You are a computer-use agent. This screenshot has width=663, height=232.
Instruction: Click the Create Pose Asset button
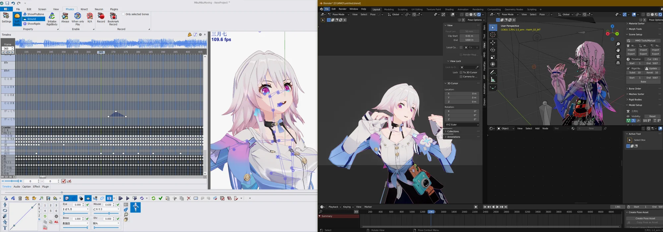coord(645,218)
